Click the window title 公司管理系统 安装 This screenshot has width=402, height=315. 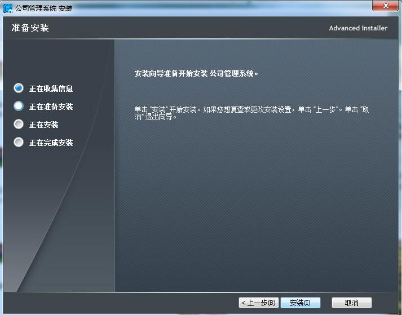(44, 8)
